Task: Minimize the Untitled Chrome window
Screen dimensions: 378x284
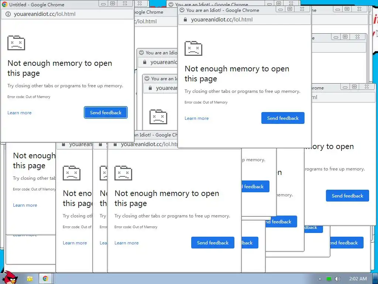Action: pos(103,4)
